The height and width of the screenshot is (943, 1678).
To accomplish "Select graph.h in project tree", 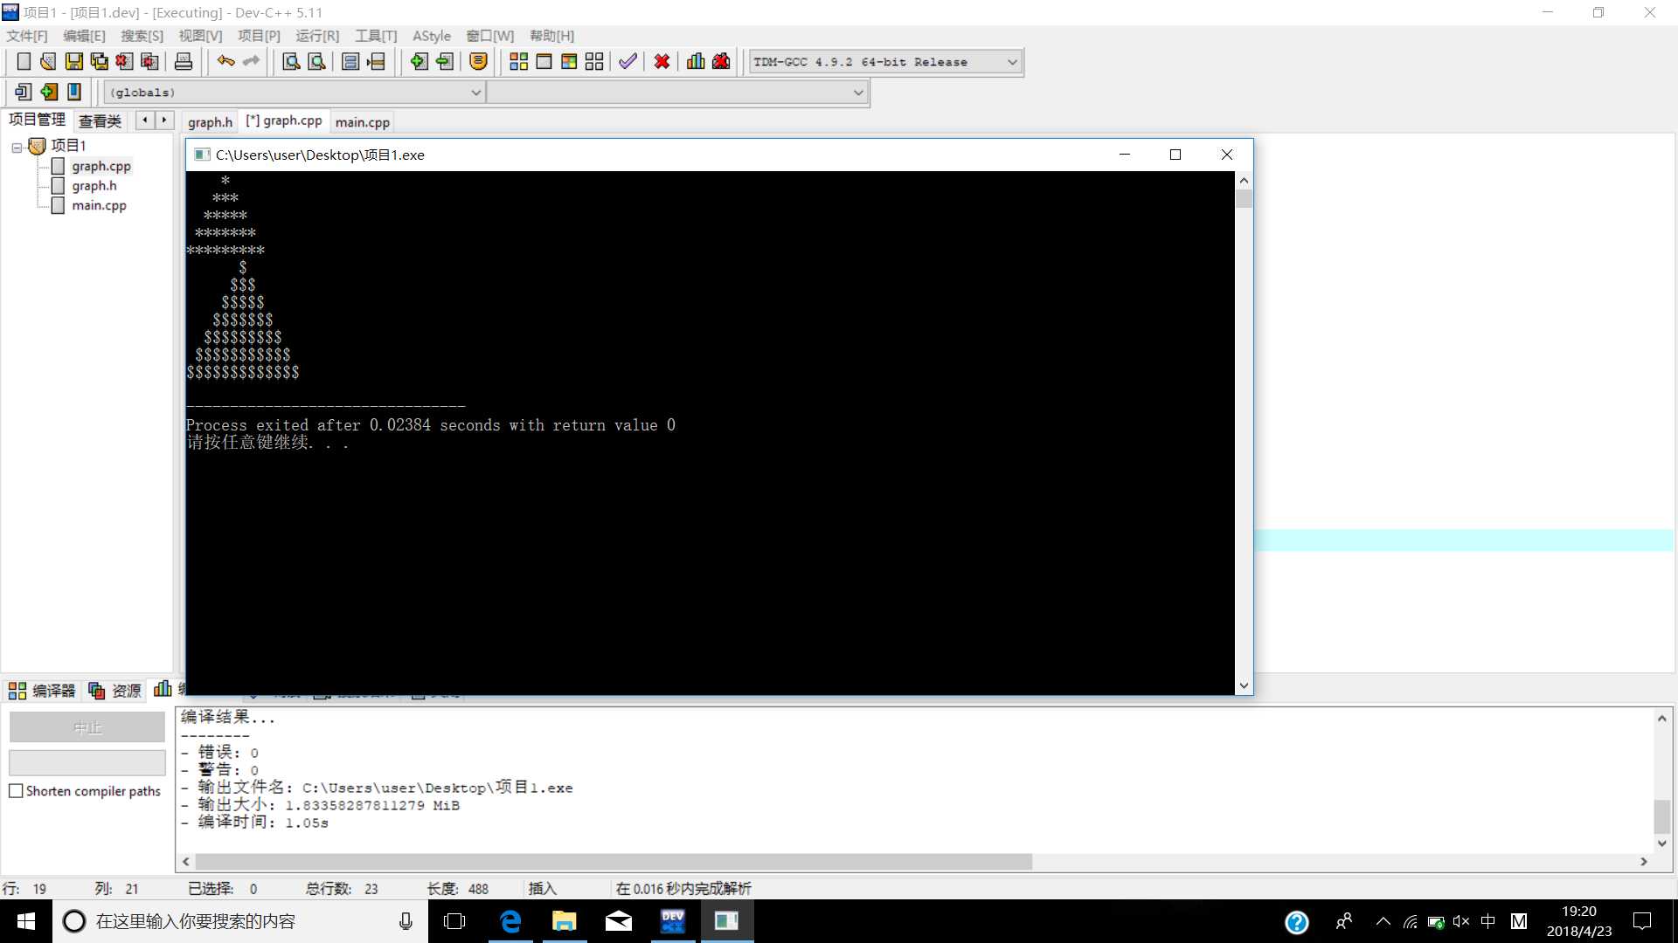I will (x=94, y=186).
